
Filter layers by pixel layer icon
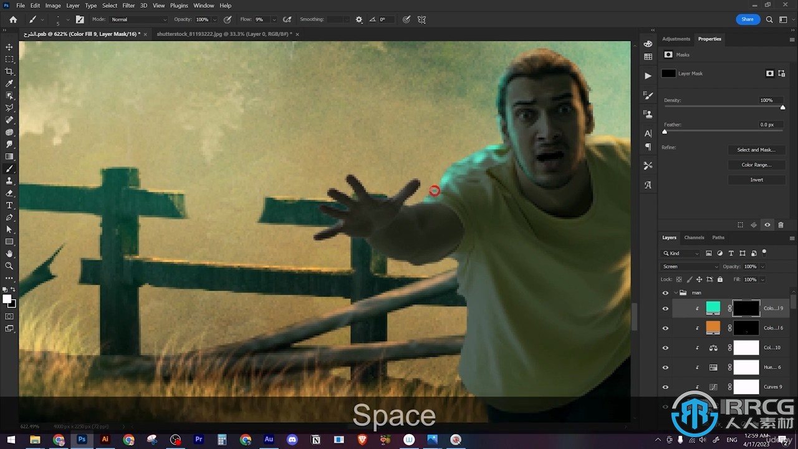pyautogui.click(x=709, y=253)
